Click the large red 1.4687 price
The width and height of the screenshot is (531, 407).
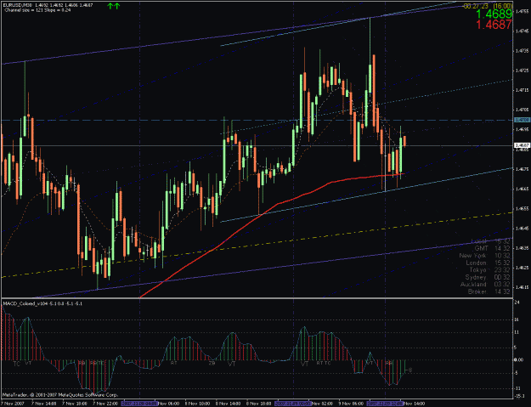pyautogui.click(x=494, y=25)
